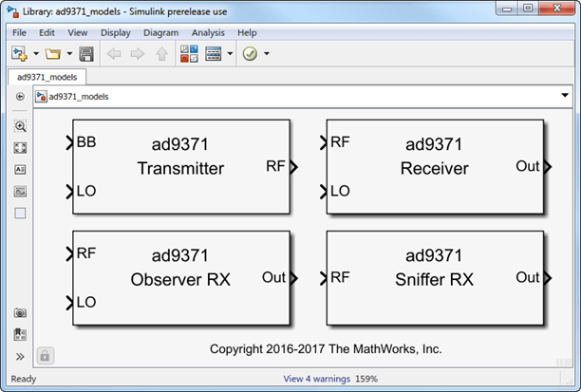Click the Copyright 2016-2017 annotation text
Viewport: 581px width, 392px height.
[326, 349]
